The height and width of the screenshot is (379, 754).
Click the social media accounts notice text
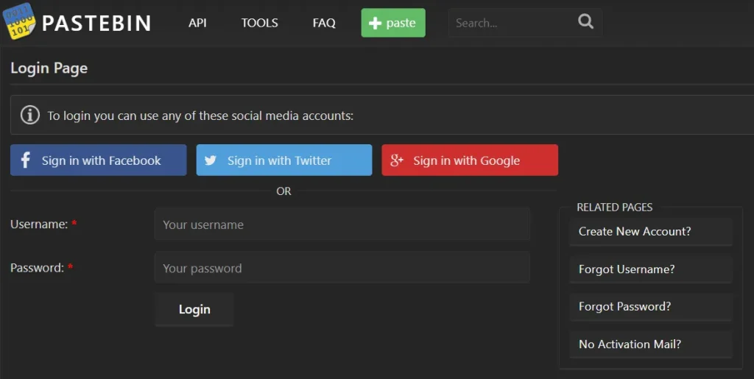click(x=200, y=116)
